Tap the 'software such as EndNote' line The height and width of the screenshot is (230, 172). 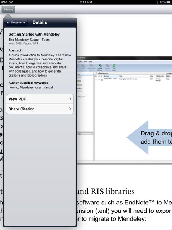124,203
